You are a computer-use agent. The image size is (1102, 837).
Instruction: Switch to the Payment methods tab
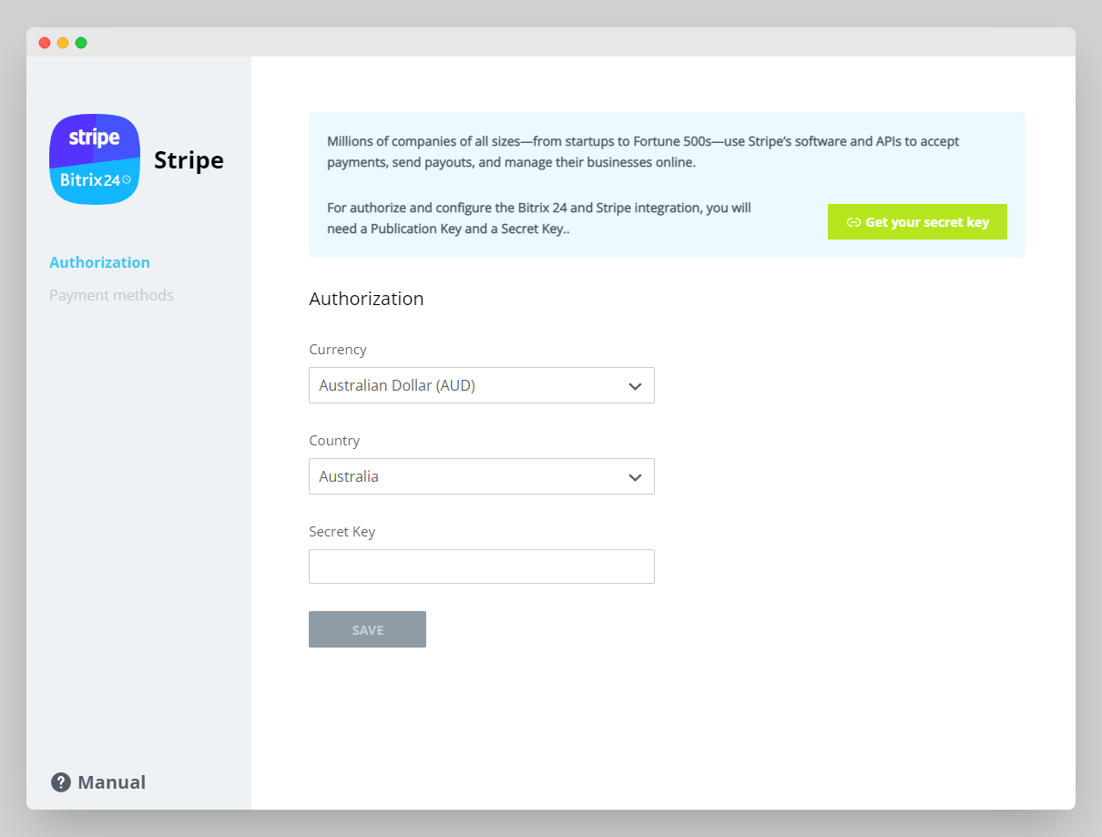click(x=111, y=295)
